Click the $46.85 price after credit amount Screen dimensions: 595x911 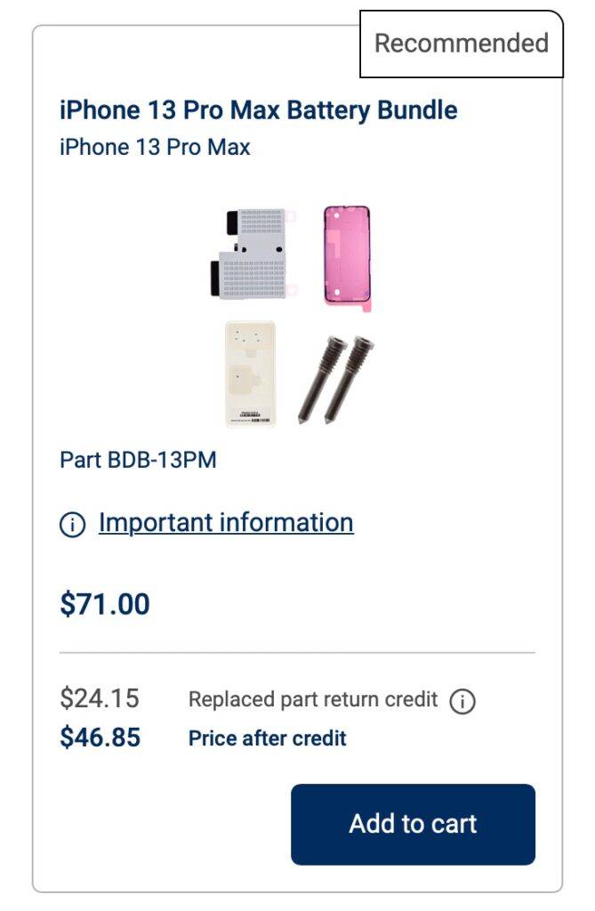[100, 738]
